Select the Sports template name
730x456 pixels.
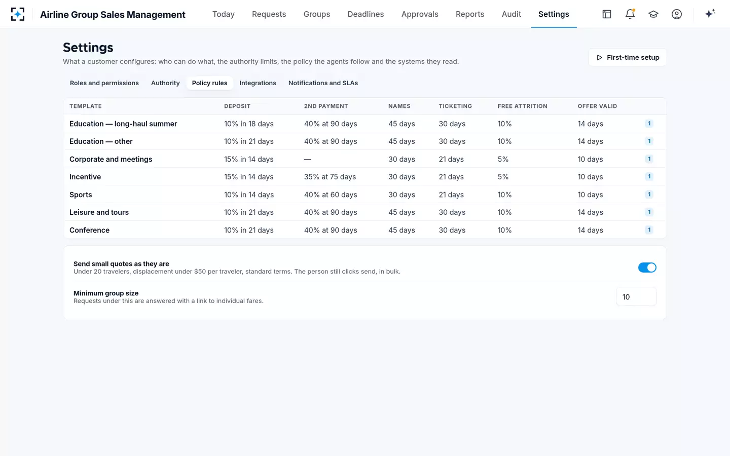click(x=81, y=195)
